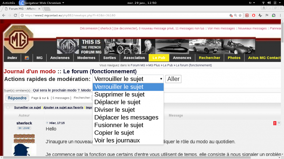The height and width of the screenshot is (159, 284).
Task: Open the red stop-hand ad blocker extension
Action: pyautogui.click(x=253, y=15)
